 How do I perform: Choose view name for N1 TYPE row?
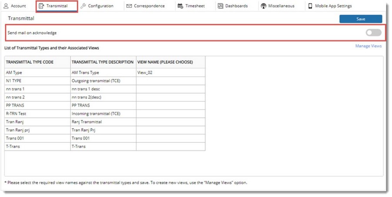point(170,81)
